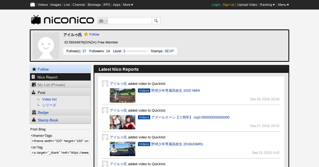Click the large niconico logo
Viewport: 319px width, 167px height.
[x=62, y=20]
